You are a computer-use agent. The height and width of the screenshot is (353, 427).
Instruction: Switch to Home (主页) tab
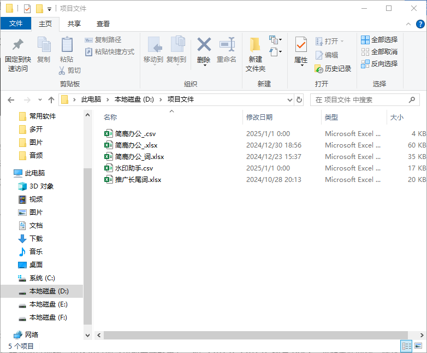[45, 24]
